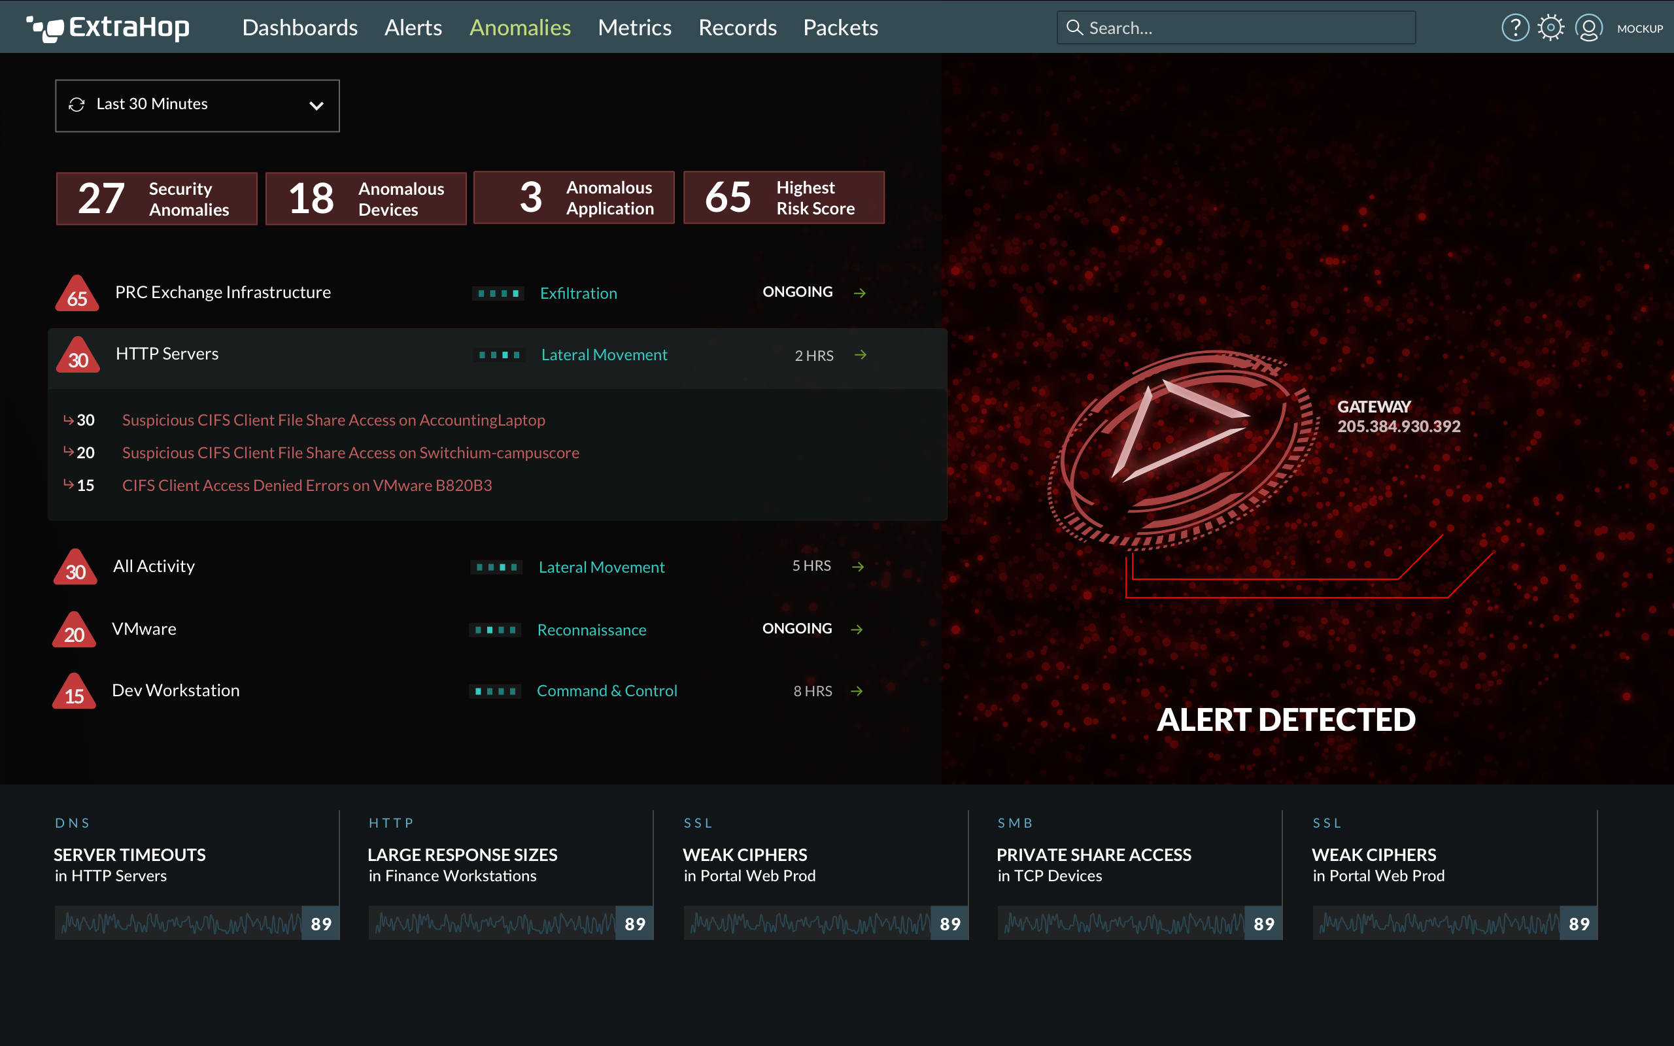The image size is (1674, 1046).
Task: Click the 8 HRS duration for Dev Workstation
Action: [x=813, y=691]
